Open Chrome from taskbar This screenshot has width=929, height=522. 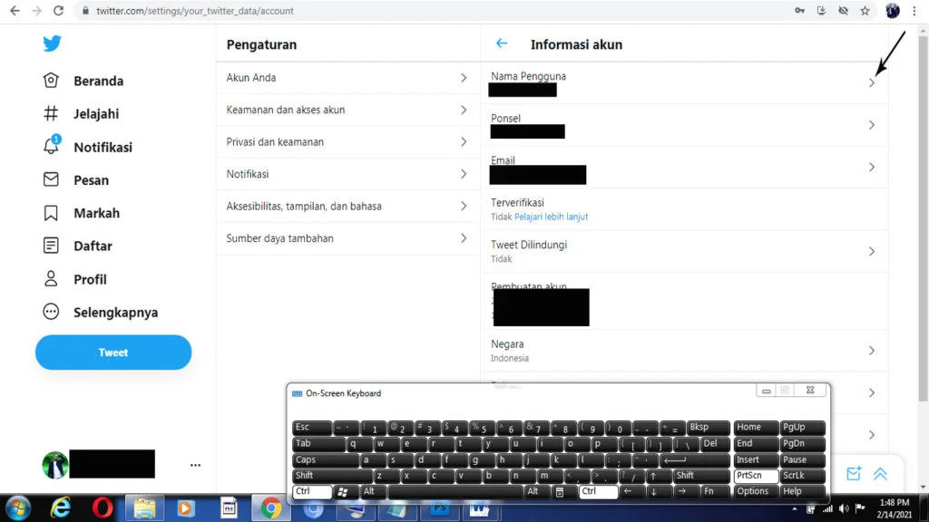click(270, 507)
